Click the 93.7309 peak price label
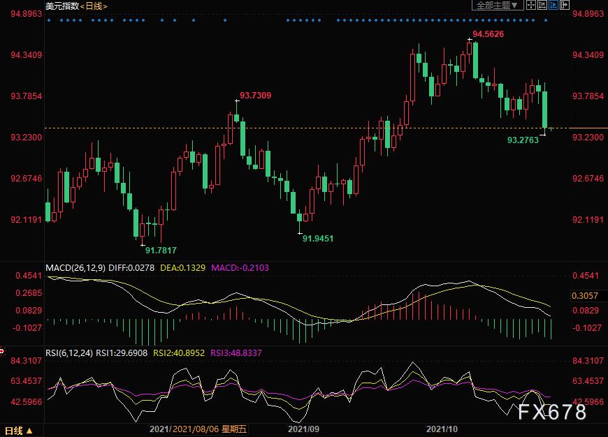608x437 pixels. (x=256, y=95)
